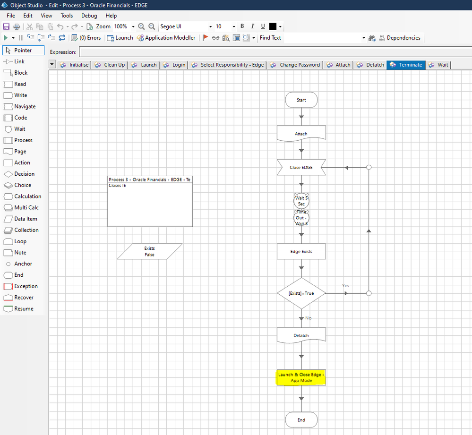Screen dimensions: 472x435
Task: Click the zoom out magnifier icon
Action: coord(152,26)
